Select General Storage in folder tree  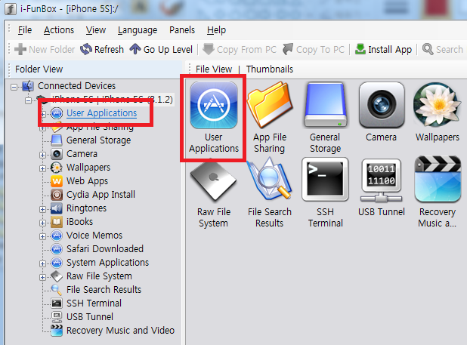(98, 140)
